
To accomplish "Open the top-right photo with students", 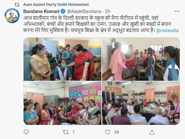I will pyautogui.click(x=141, y=59).
